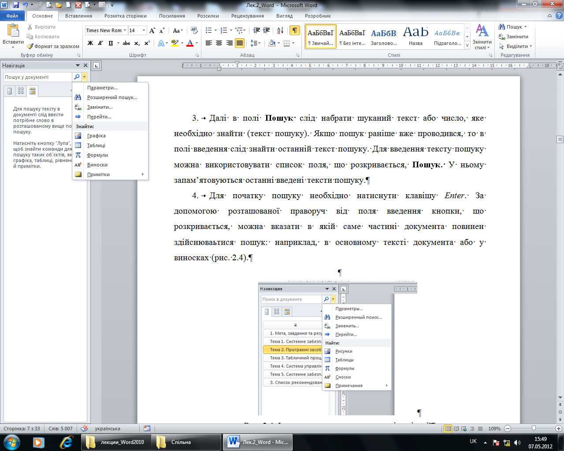This screenshot has height=451, width=564.
Task: Click Internet Explorer in taskbar
Action: (x=67, y=442)
